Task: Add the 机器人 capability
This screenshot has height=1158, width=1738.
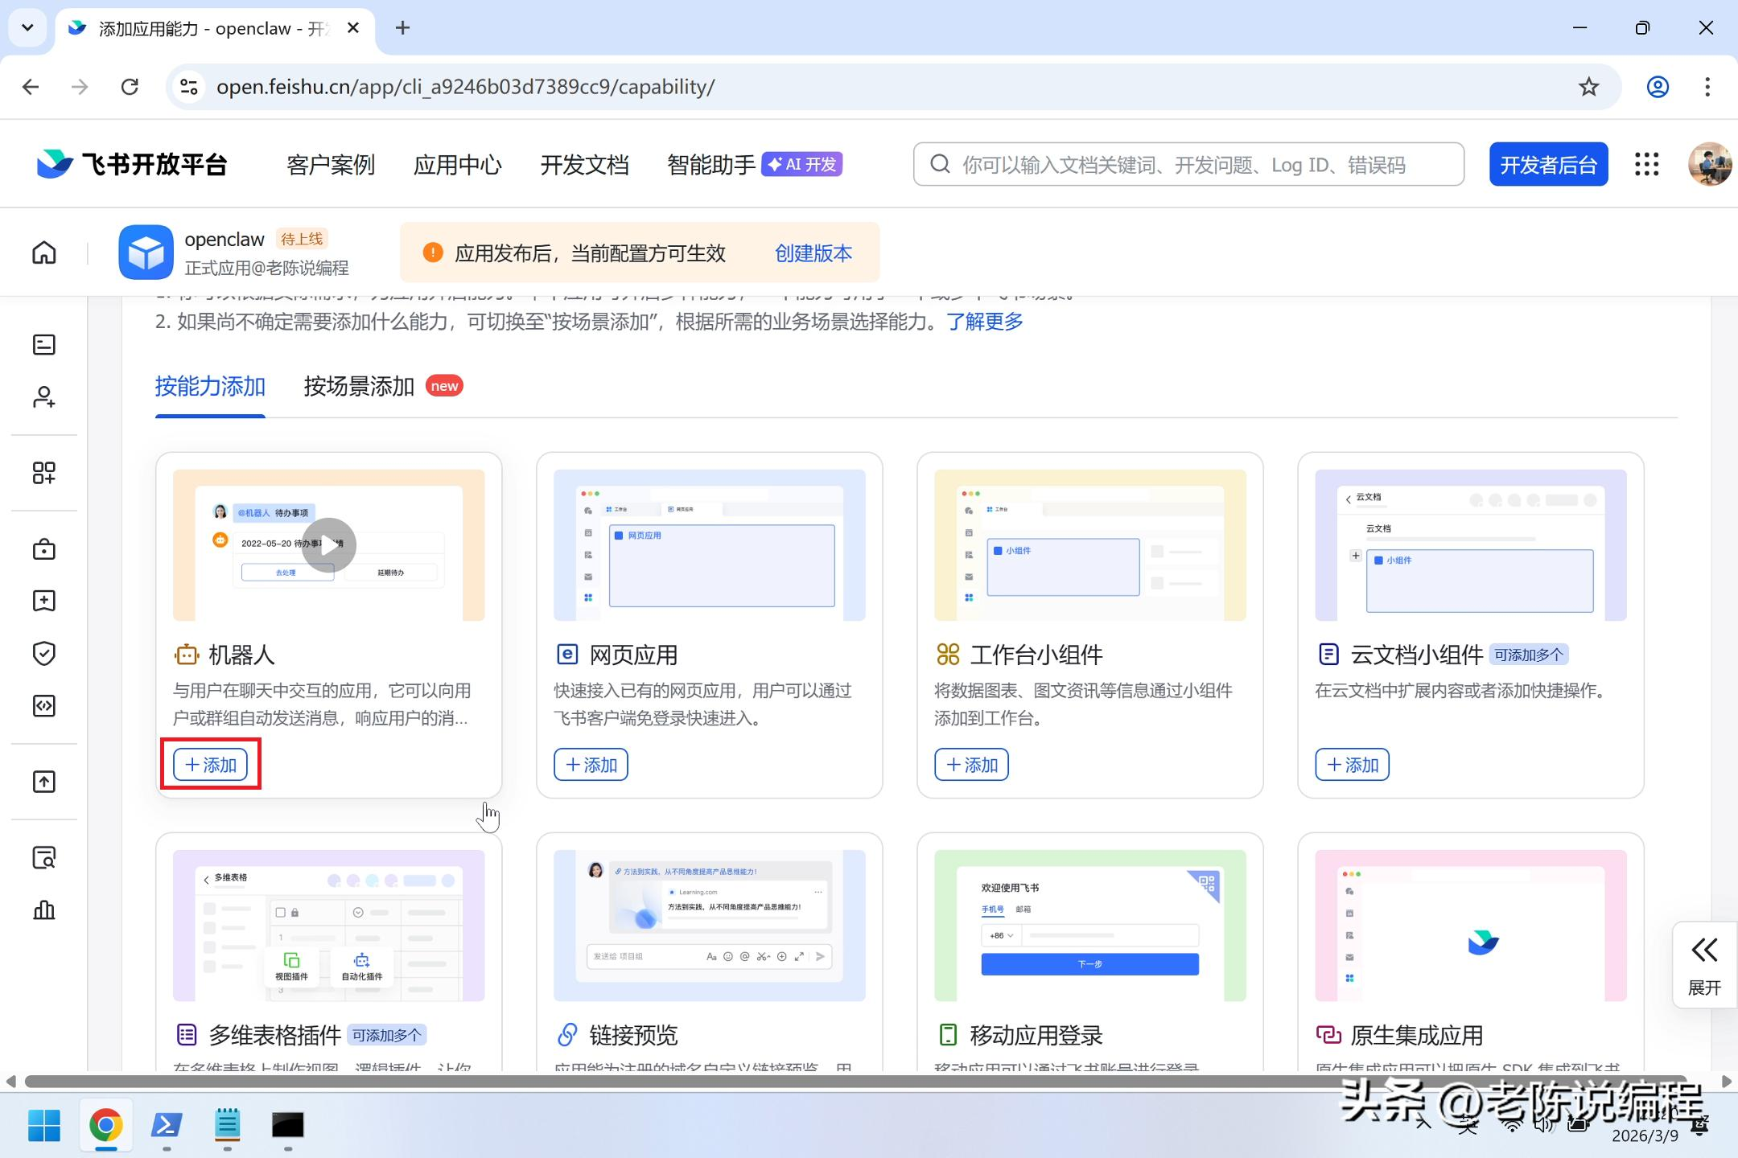Action: [x=211, y=765]
